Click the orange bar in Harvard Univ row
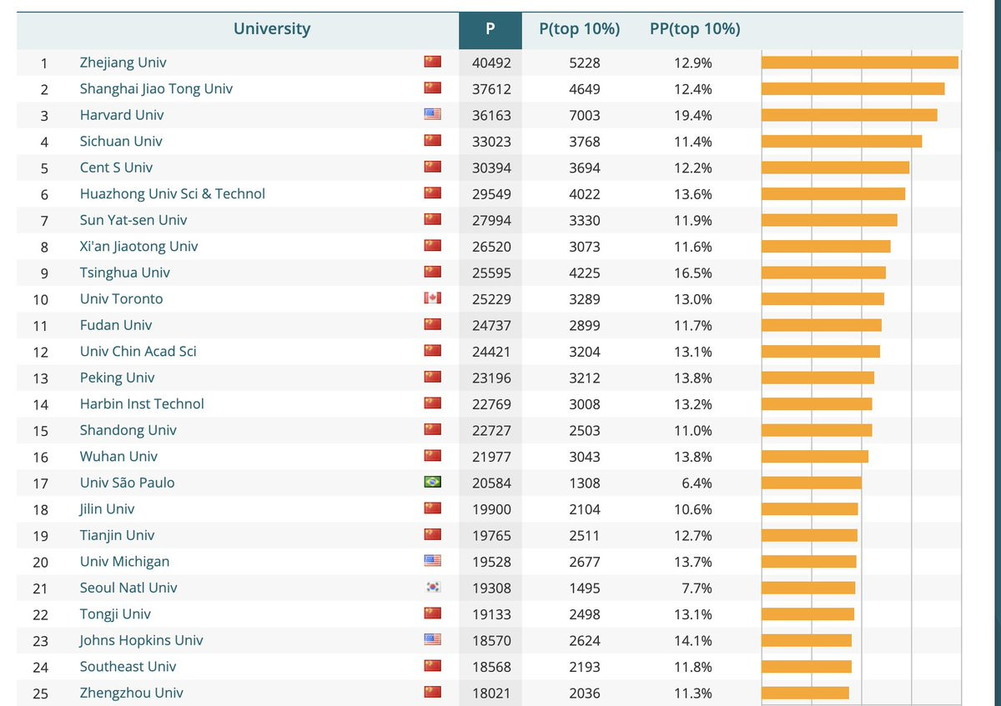 click(849, 115)
